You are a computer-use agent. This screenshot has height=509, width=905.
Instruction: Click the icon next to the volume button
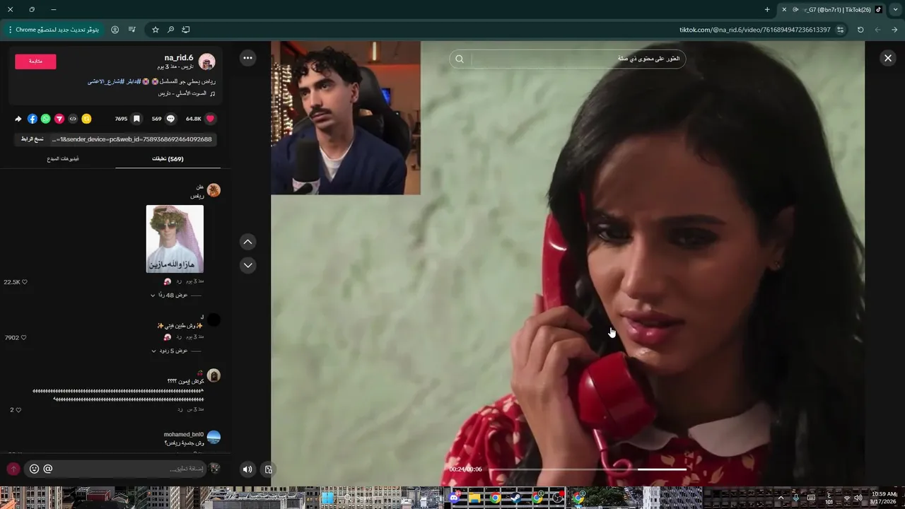tap(268, 469)
